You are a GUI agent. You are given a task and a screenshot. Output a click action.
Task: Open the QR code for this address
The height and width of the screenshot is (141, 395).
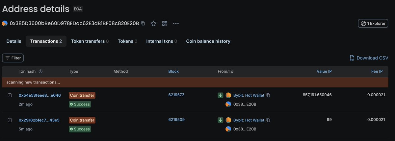[165, 23]
